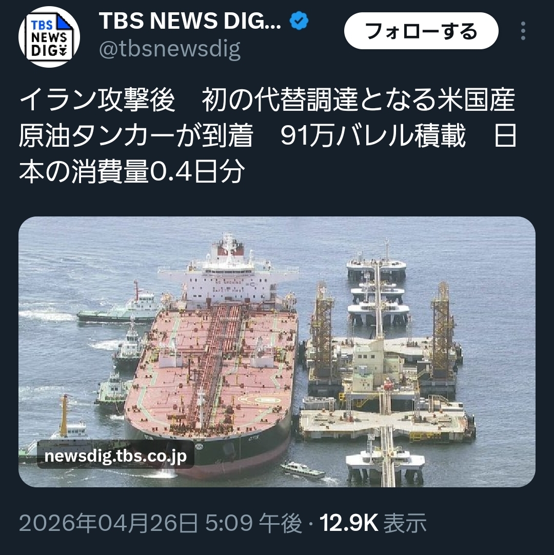Click the green tugboat beside the tanker stern
This screenshot has height=555, width=554.
pyautogui.click(x=118, y=307)
